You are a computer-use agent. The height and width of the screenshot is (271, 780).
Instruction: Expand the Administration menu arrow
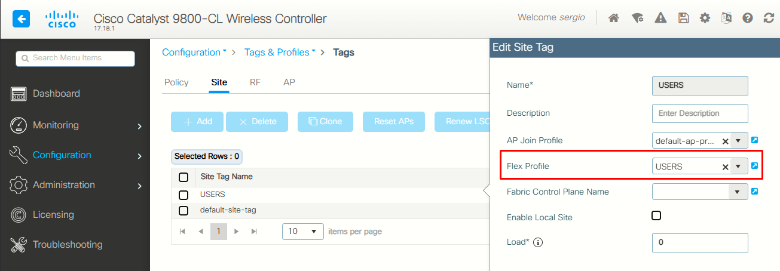tap(139, 186)
